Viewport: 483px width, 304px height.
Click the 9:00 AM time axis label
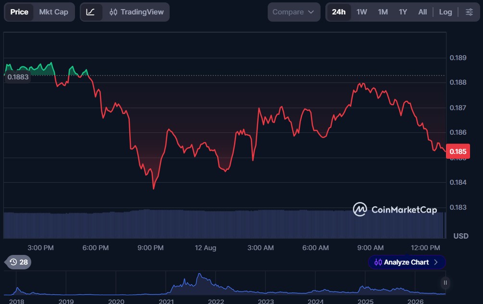click(x=371, y=248)
